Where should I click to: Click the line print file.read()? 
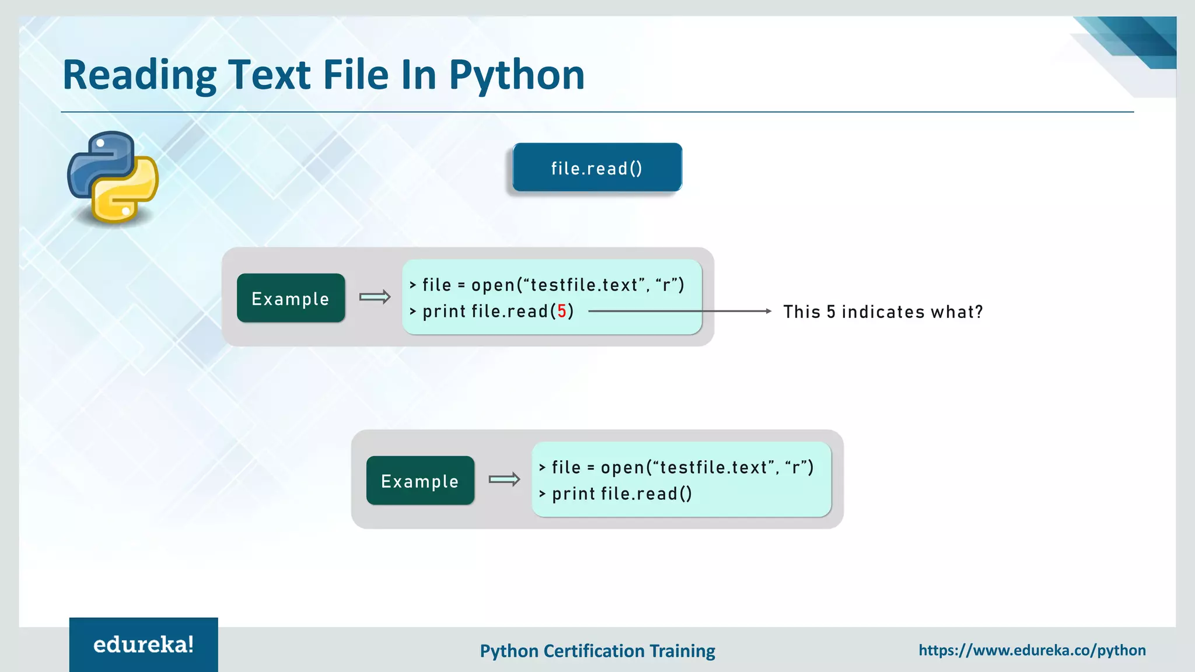tap(616, 494)
